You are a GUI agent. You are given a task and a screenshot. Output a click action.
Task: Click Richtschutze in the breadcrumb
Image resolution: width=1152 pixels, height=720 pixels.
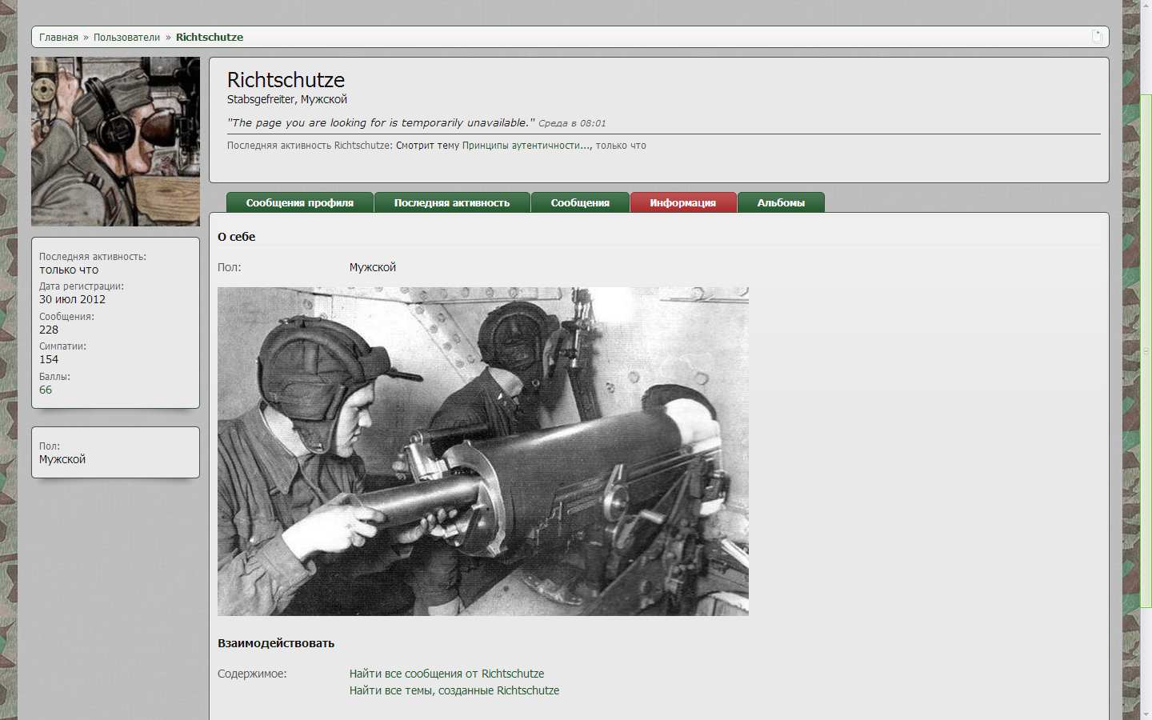210,38
